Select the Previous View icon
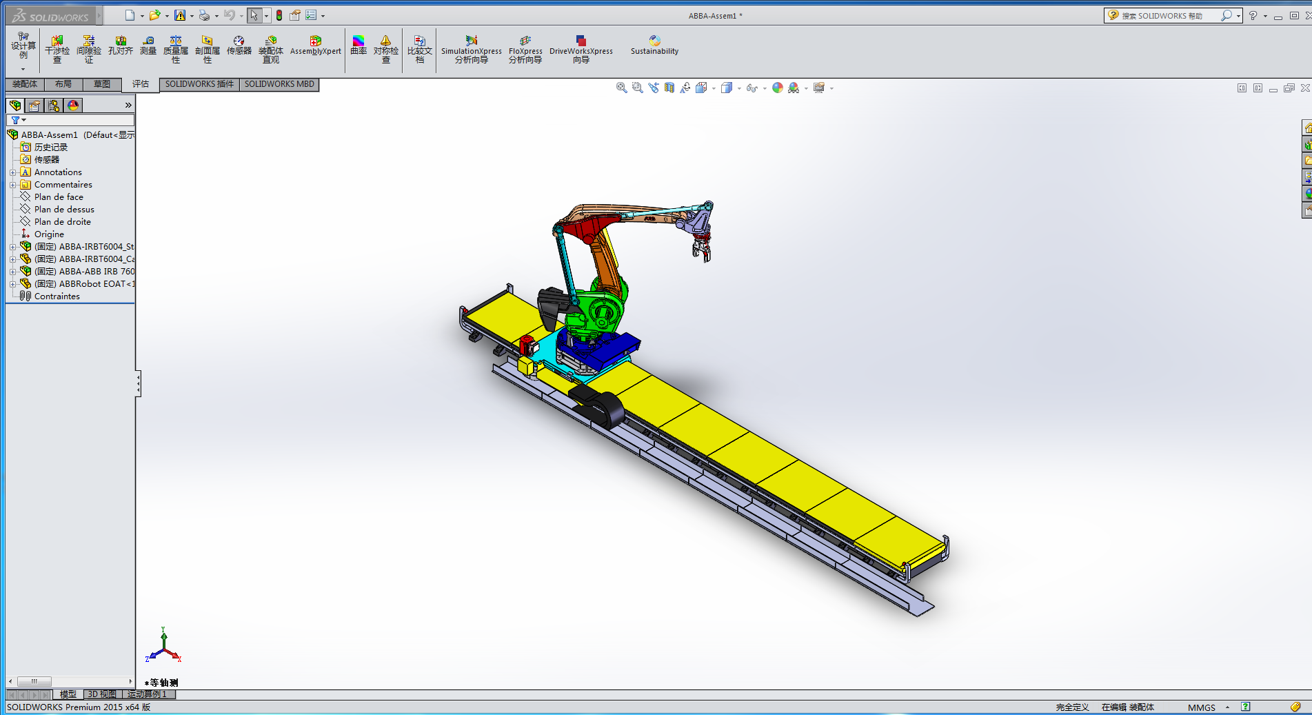The image size is (1312, 715). (x=653, y=88)
